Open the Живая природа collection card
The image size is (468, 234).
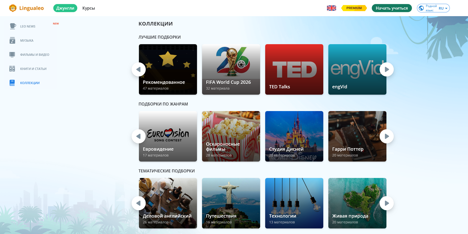click(357, 203)
